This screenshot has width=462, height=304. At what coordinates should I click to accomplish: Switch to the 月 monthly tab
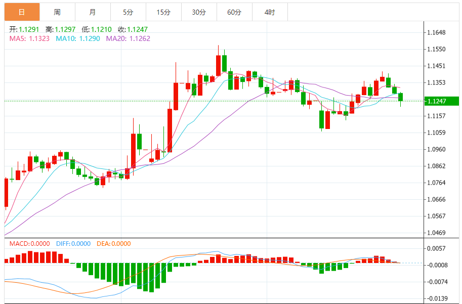click(x=93, y=12)
